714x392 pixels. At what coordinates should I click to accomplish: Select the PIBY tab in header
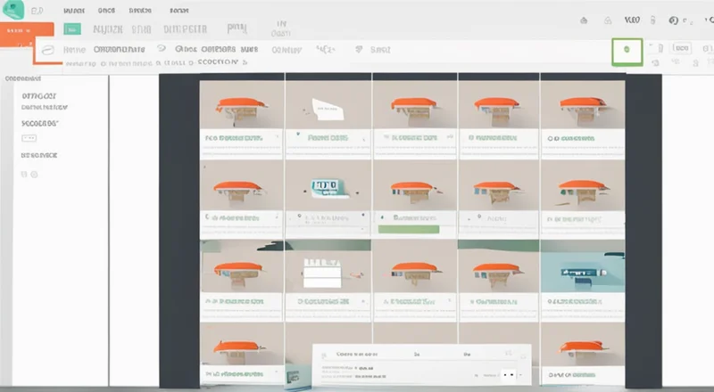point(238,28)
